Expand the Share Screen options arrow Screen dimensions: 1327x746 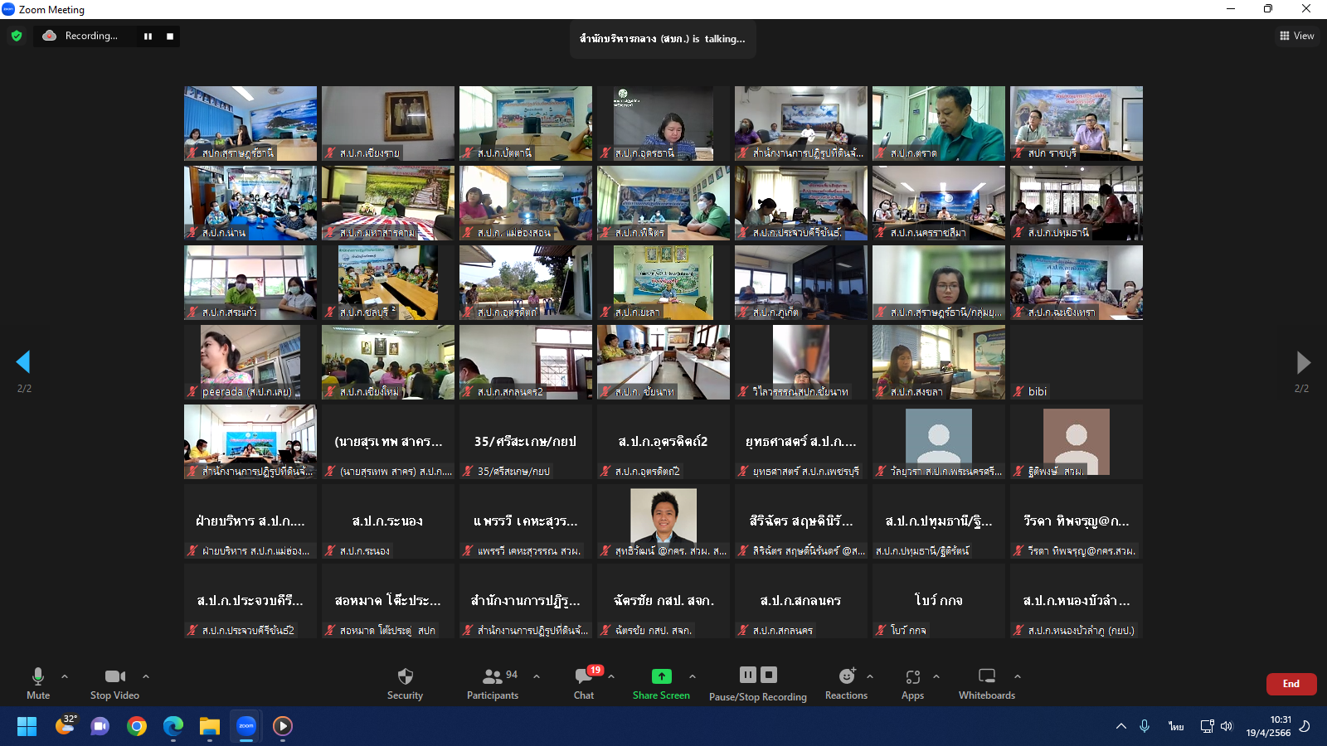[x=693, y=676]
